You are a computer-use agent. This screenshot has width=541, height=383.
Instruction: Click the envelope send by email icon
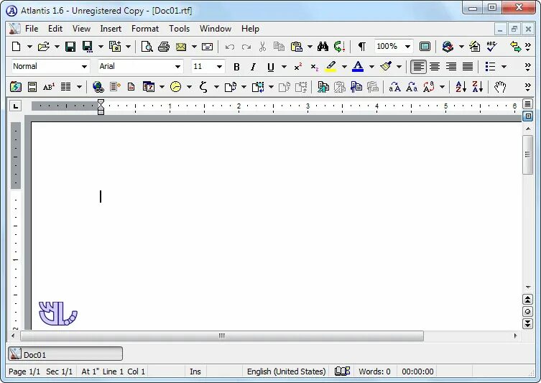(x=181, y=46)
